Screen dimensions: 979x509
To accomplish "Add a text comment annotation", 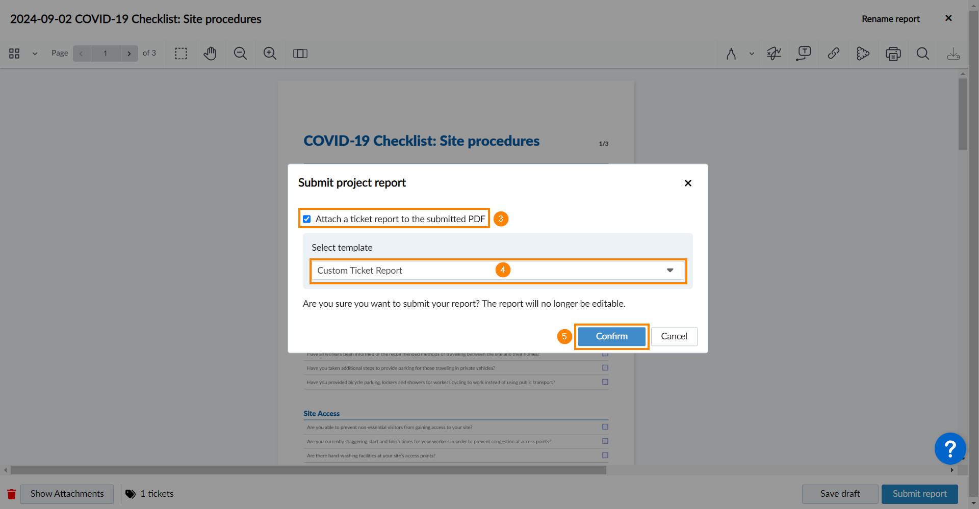I will (x=804, y=53).
